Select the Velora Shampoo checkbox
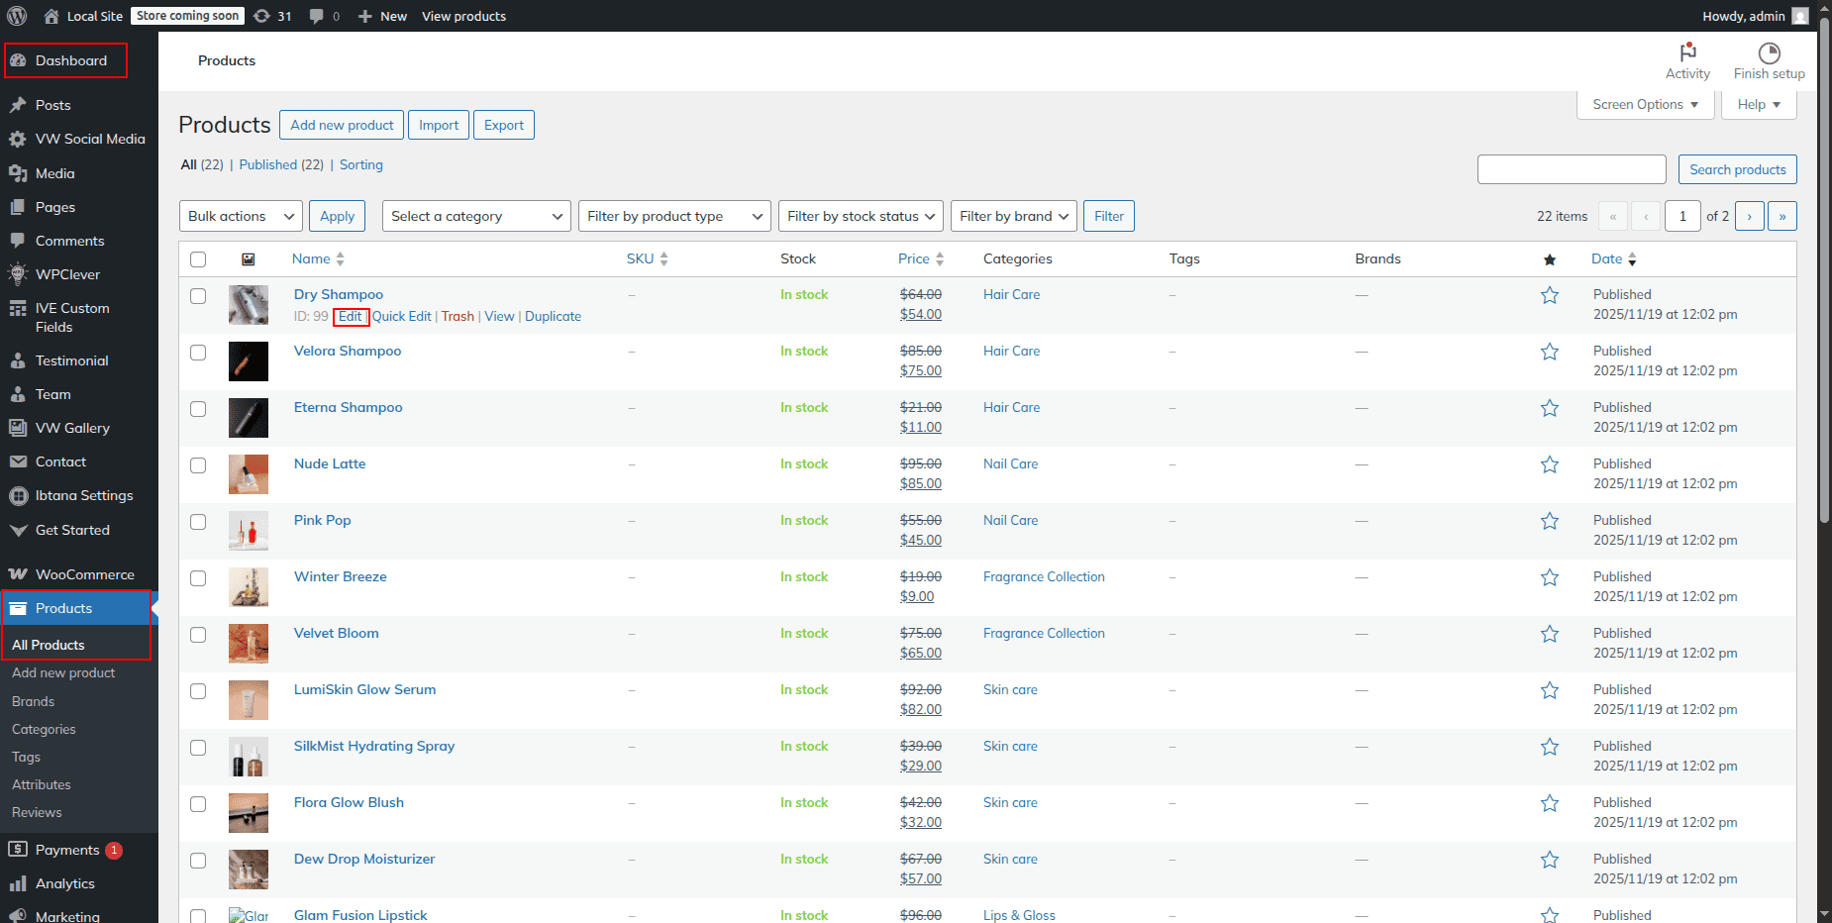1832x923 pixels. point(198,353)
